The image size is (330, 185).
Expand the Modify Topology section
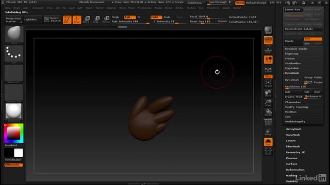pos(296,107)
